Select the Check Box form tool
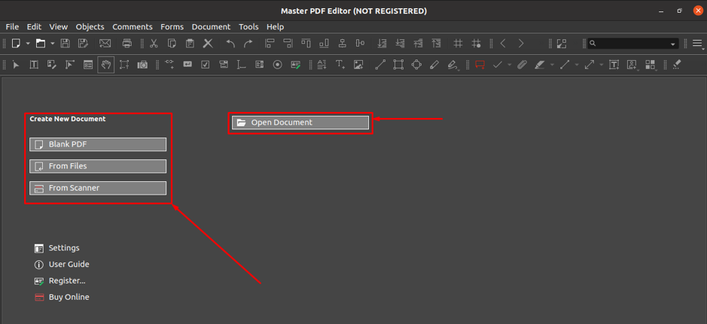The height and width of the screenshot is (324, 707). (x=206, y=65)
